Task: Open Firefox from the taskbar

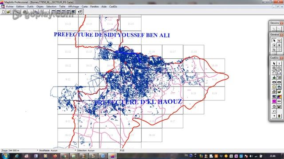Action: coord(55,156)
